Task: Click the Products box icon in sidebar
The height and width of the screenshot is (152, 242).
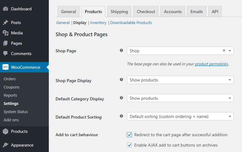Action: point(5,131)
